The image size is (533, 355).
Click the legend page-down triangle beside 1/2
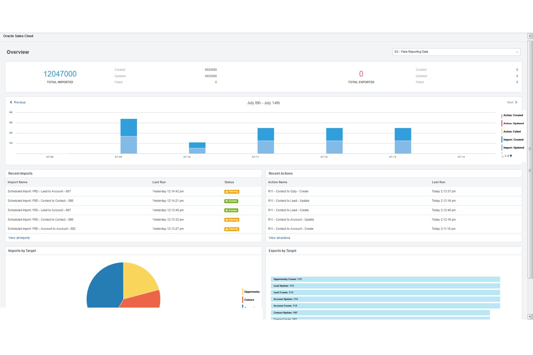(x=511, y=156)
